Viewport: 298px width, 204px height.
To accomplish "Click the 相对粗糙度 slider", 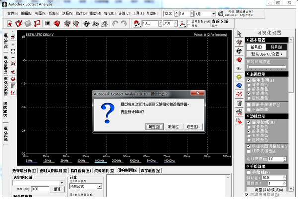I will coord(267,67).
